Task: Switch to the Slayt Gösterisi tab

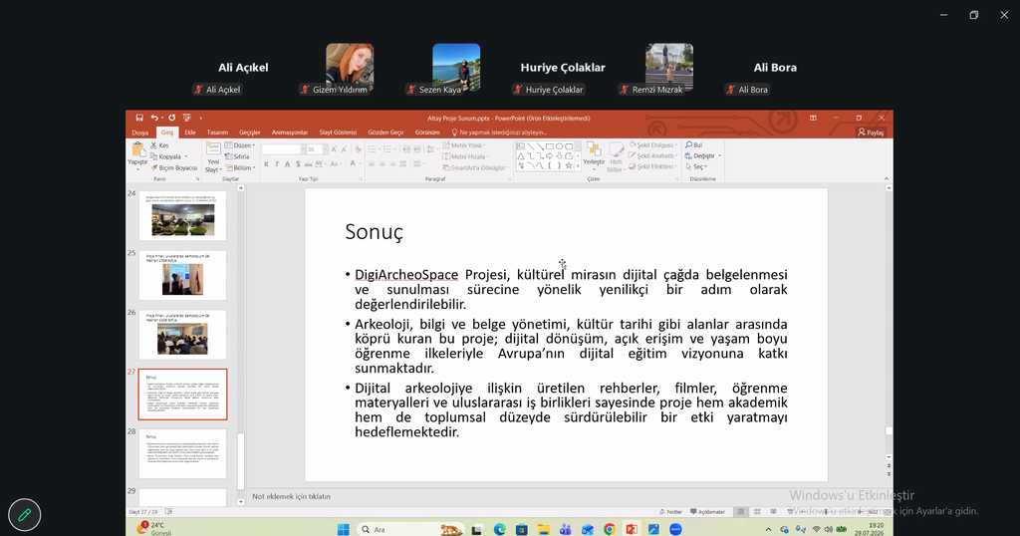Action: (338, 133)
